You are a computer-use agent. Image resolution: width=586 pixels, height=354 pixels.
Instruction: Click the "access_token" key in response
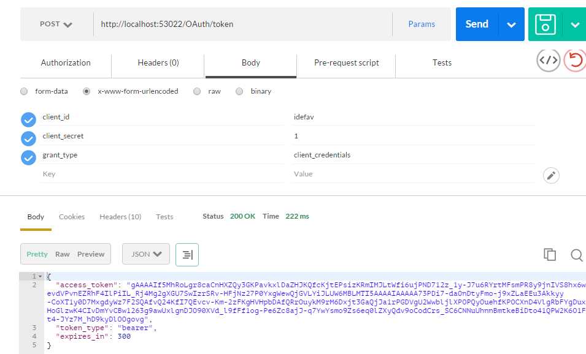click(87, 285)
